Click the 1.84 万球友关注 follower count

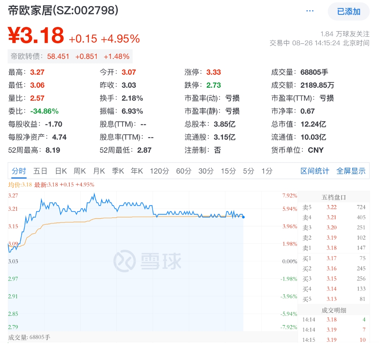pos(345,34)
